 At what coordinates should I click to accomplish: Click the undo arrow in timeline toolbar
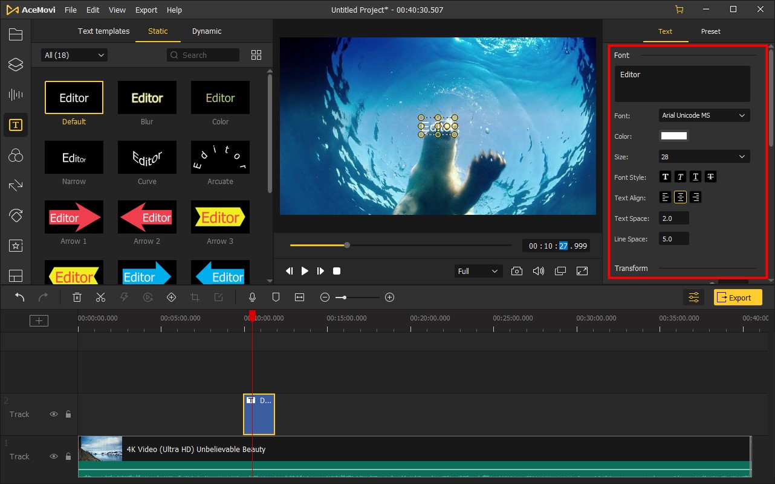[x=20, y=297]
